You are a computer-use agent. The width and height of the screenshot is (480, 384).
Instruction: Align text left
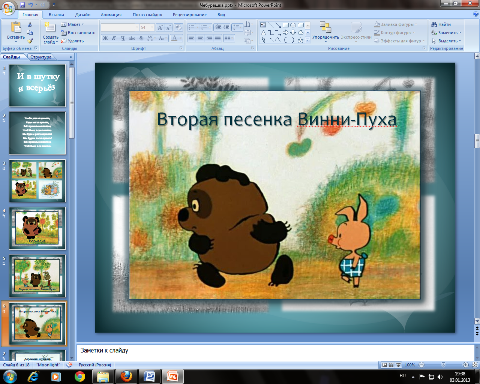coord(191,38)
